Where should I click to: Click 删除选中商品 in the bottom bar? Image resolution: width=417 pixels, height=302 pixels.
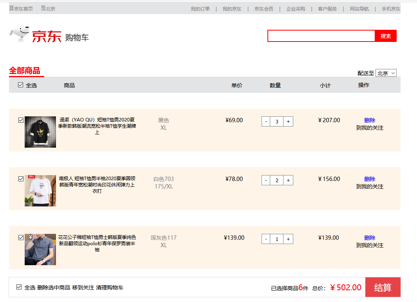(x=54, y=288)
